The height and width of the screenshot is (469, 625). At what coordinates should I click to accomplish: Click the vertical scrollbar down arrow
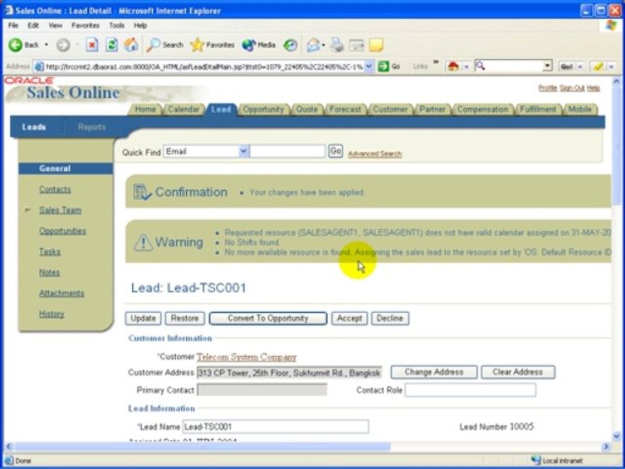click(617, 436)
